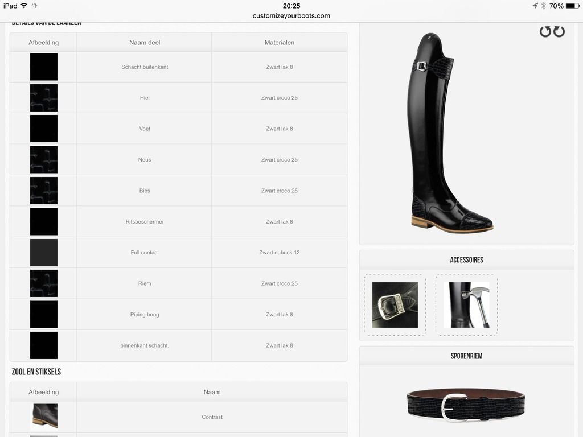Select the hammer boot accessory thumbnail
This screenshot has height=437, width=583.
(466, 305)
